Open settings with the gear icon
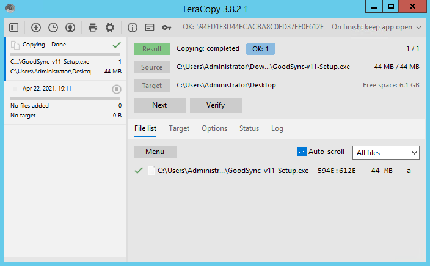The width and height of the screenshot is (430, 266). pyautogui.click(x=110, y=28)
